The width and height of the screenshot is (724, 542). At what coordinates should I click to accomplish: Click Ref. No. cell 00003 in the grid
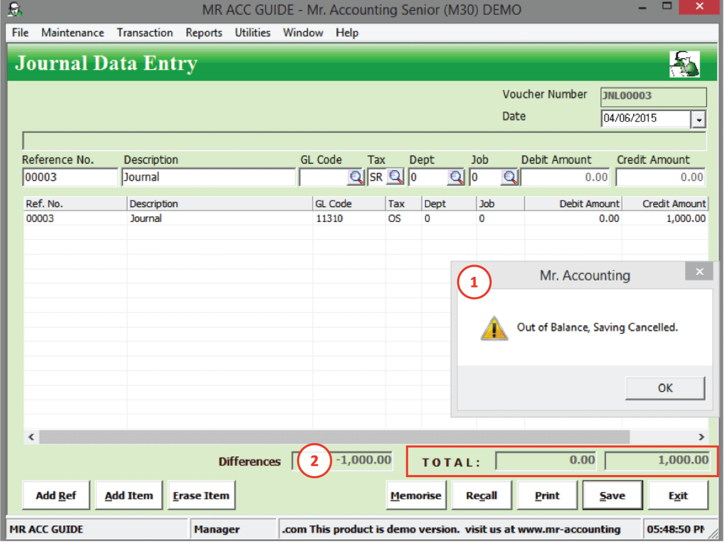75,218
